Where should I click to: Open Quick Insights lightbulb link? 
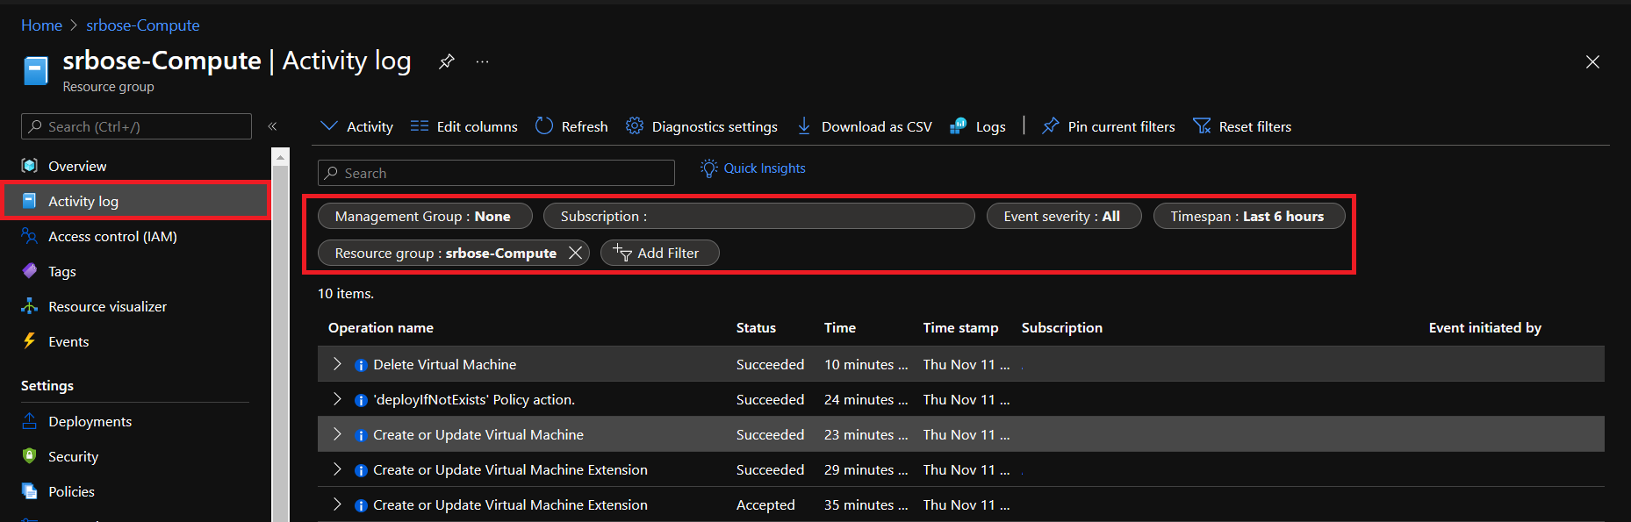coord(753,168)
